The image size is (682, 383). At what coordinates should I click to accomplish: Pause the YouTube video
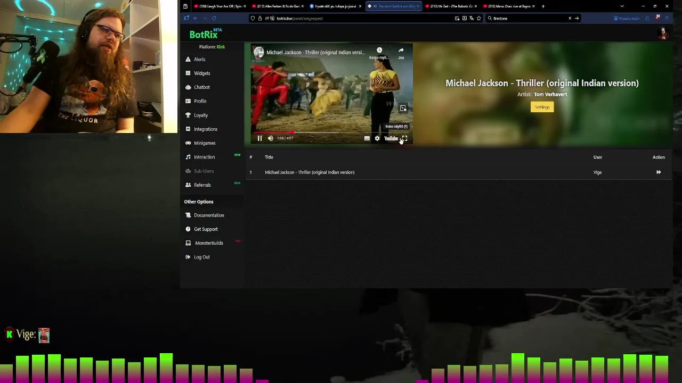259,138
